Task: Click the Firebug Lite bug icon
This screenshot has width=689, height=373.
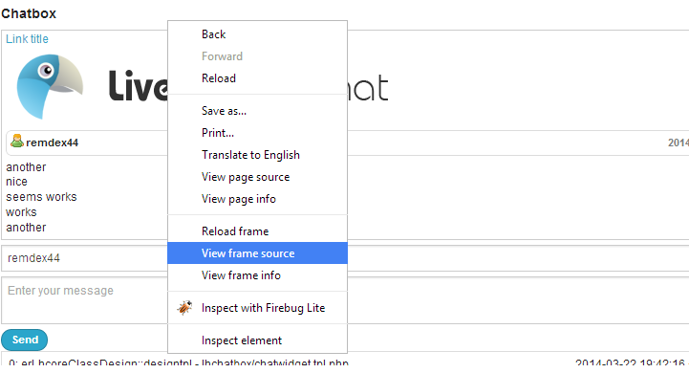Action: (x=184, y=307)
